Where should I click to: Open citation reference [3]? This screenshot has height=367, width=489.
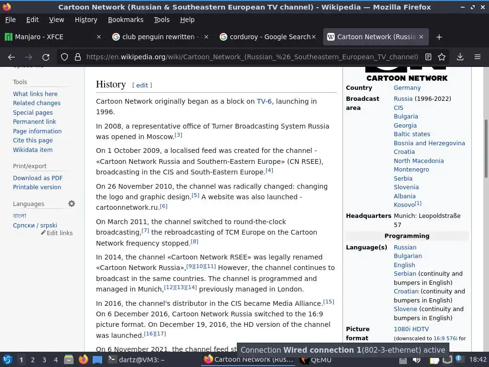tap(179, 135)
